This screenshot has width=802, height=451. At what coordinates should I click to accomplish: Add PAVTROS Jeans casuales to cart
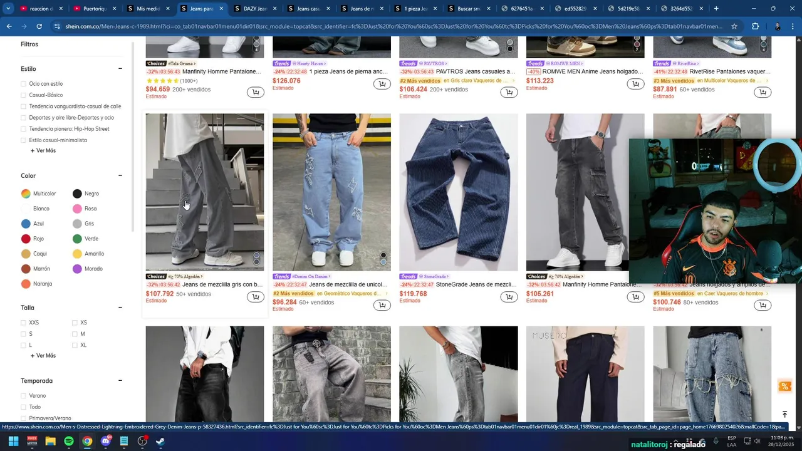509,93
